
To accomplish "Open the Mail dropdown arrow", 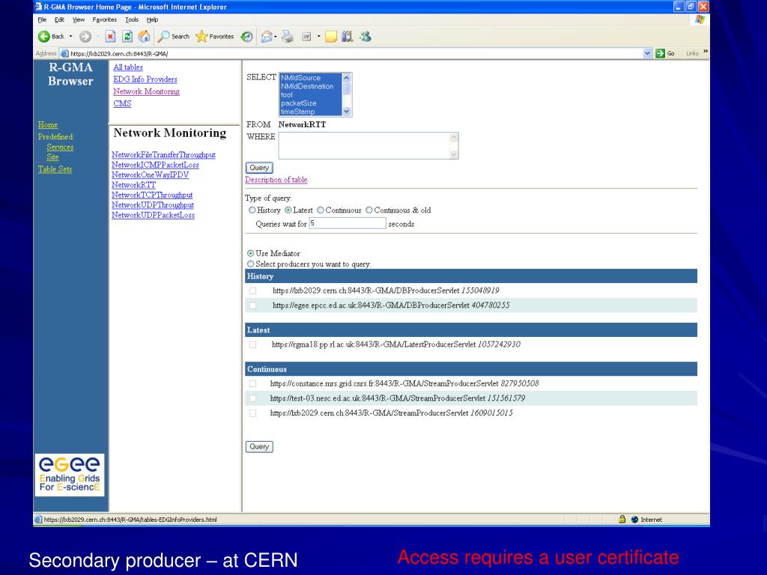I will click(x=276, y=37).
